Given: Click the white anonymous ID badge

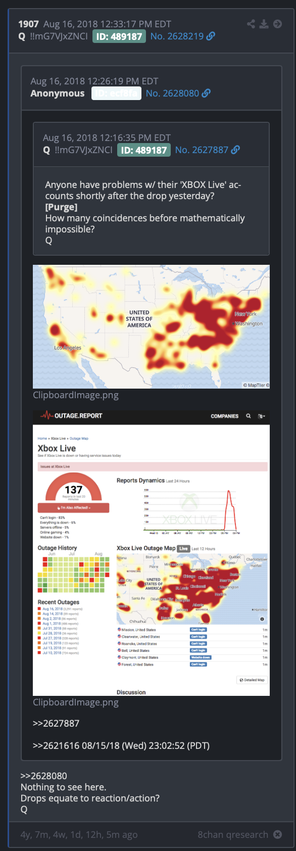Looking at the screenshot, I should (116, 93).
